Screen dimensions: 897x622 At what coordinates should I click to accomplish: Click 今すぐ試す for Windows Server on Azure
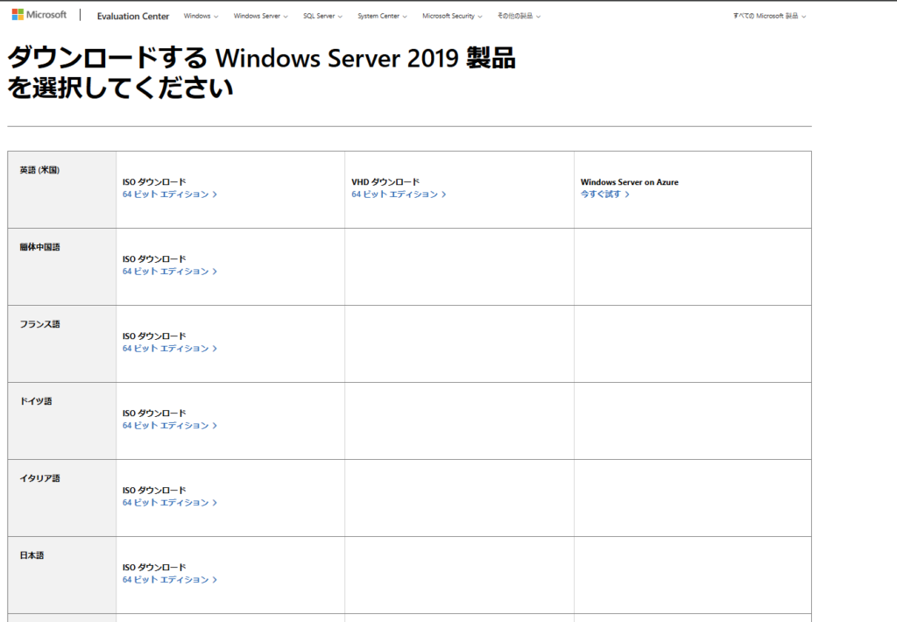(604, 194)
